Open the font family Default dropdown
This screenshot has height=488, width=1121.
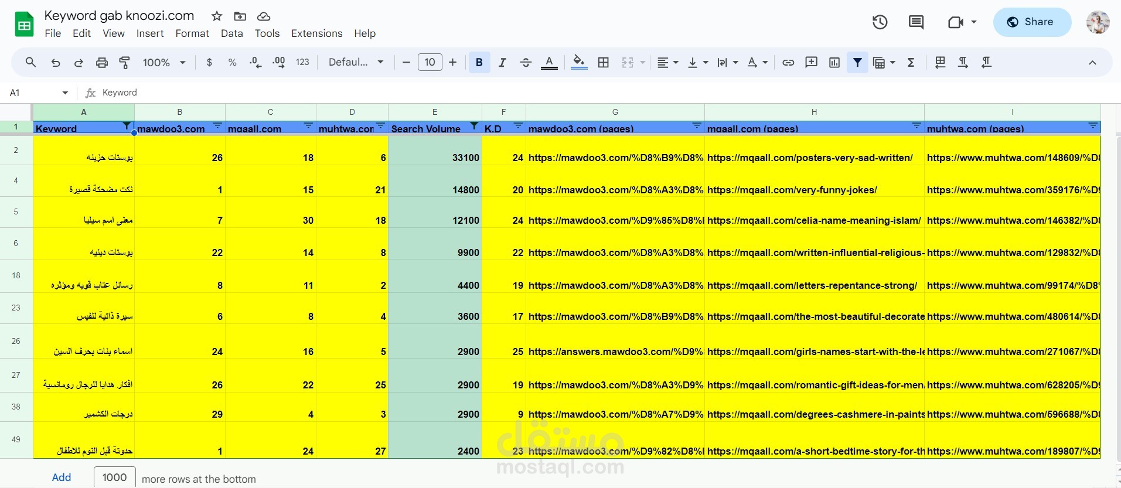[x=356, y=62]
